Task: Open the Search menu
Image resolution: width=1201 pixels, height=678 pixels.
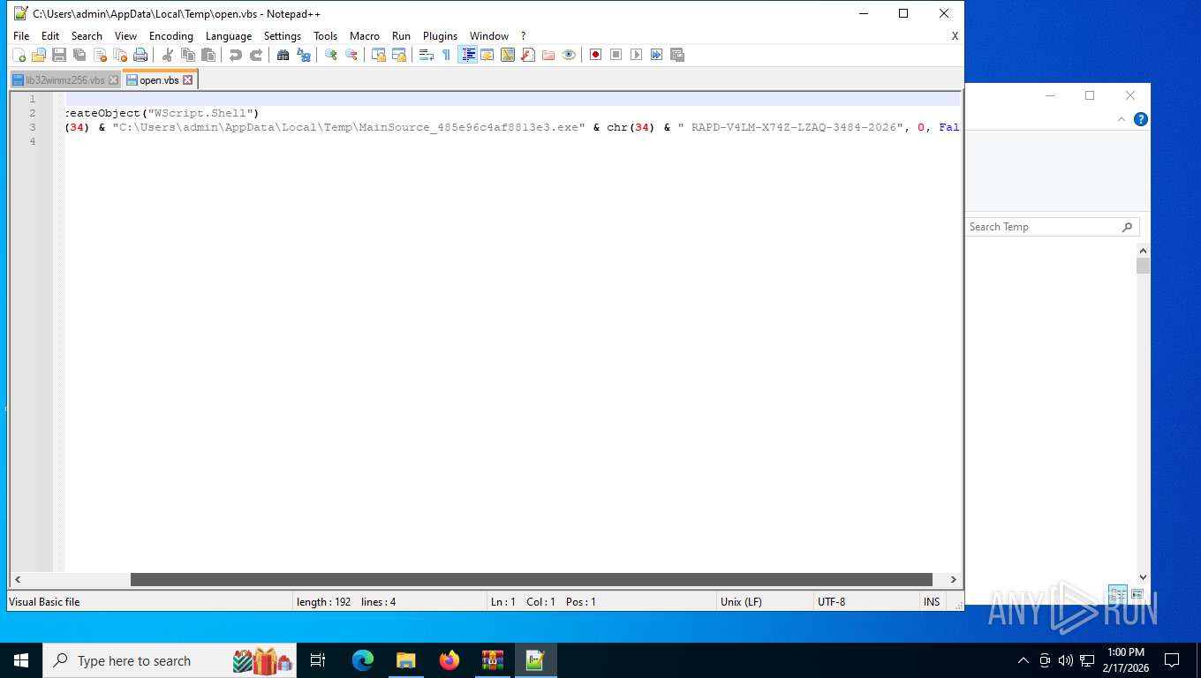Action: coord(87,36)
